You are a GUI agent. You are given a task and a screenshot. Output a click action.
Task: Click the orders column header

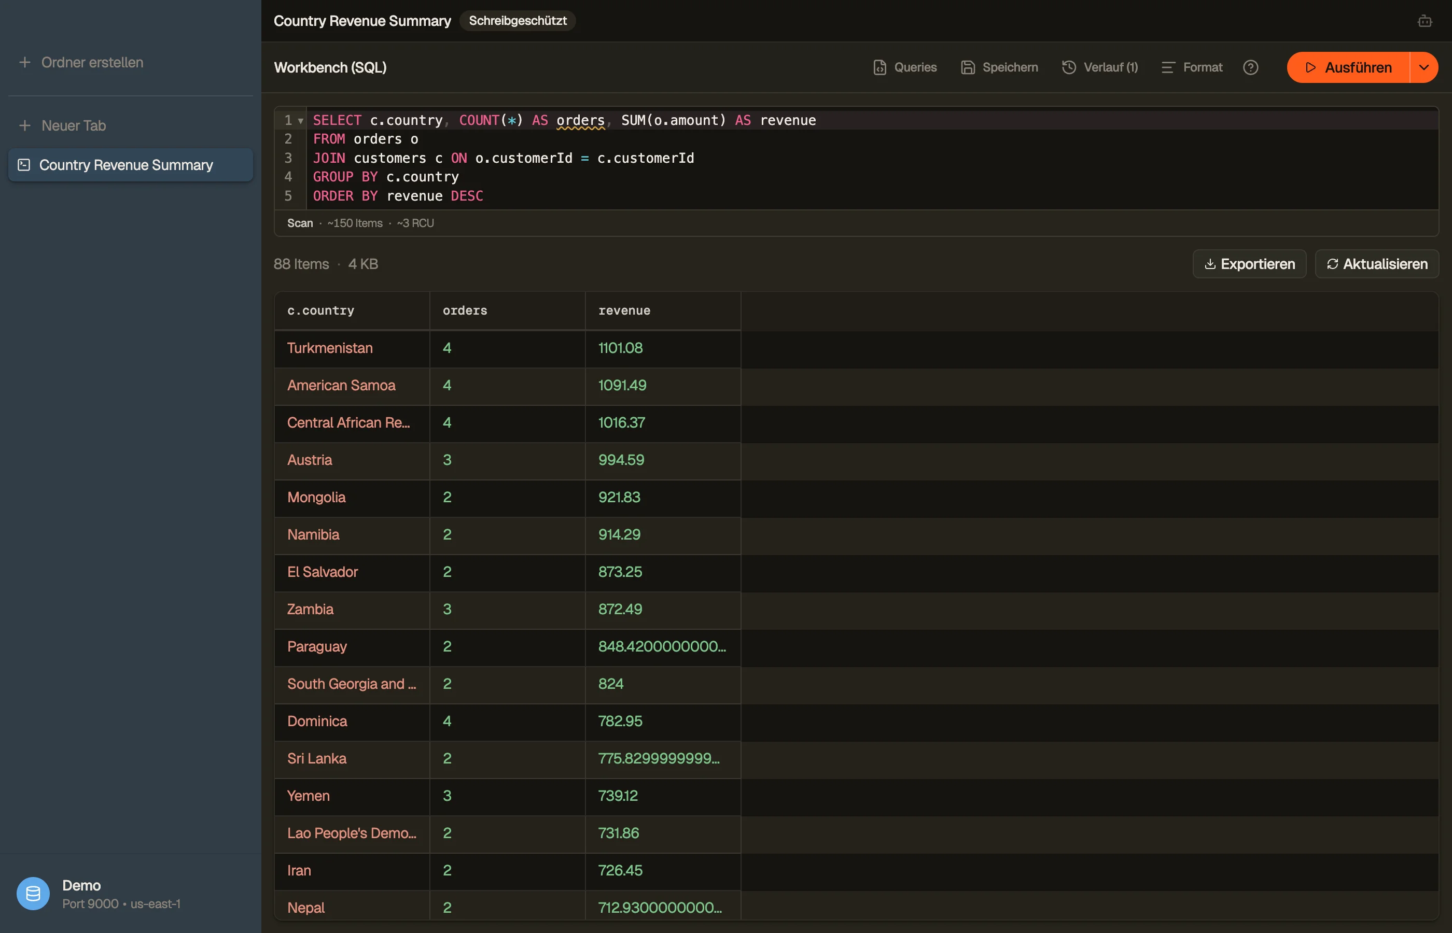click(x=507, y=311)
